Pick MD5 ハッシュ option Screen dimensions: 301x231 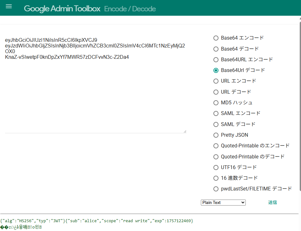tap(216, 103)
